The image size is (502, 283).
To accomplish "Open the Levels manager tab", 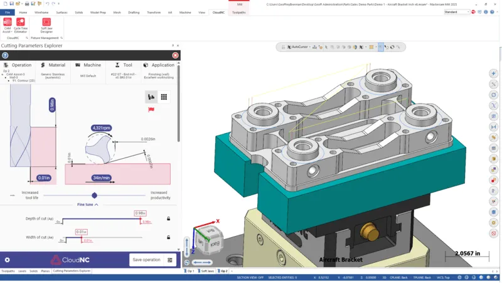I will pyautogui.click(x=22, y=271).
